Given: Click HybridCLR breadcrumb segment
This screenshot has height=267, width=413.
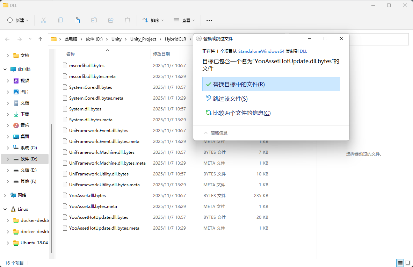Looking at the screenshot, I should 175,39.
